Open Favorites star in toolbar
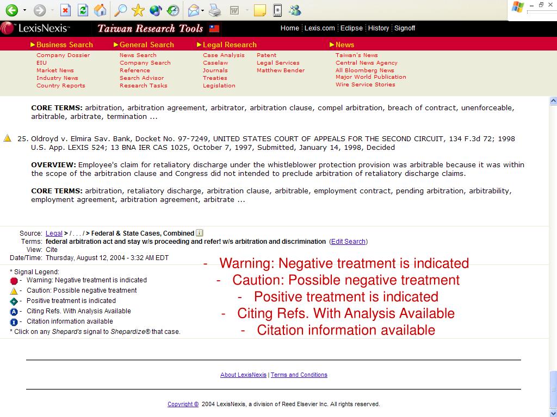Viewport: 557px width, 417px height. [138, 10]
